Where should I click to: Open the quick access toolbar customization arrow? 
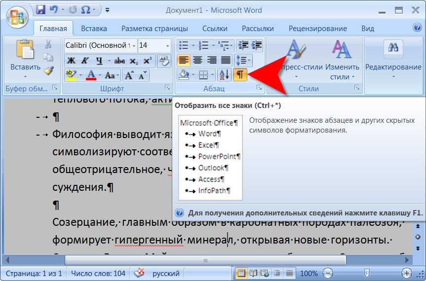coord(107,10)
